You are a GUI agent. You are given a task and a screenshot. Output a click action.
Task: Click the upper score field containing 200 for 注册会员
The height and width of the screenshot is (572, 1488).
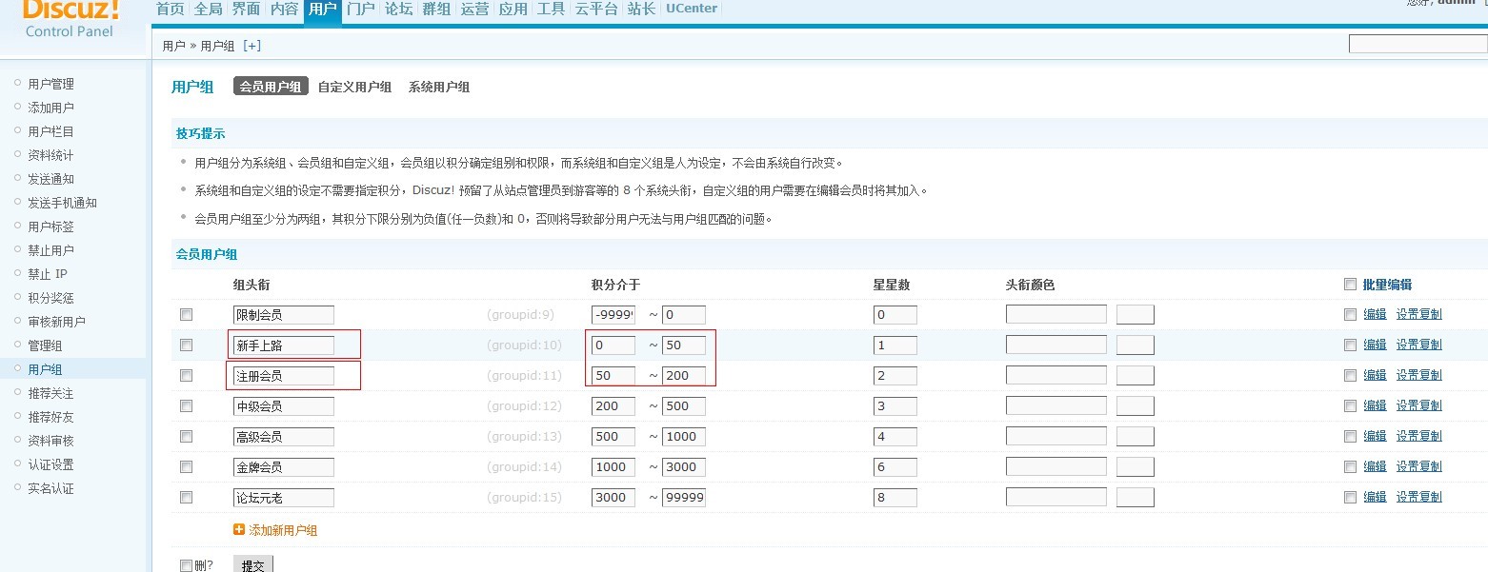pyautogui.click(x=684, y=375)
